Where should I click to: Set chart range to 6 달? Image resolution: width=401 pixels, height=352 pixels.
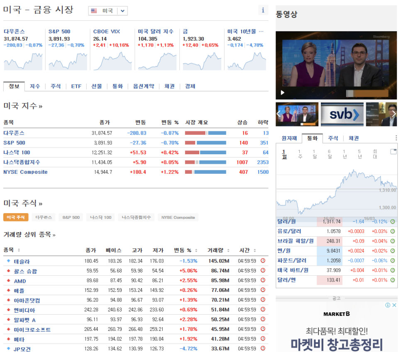coord(330,154)
